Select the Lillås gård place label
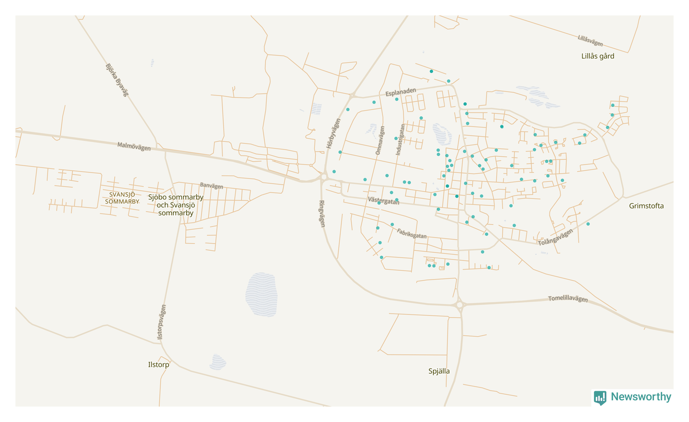689x422 pixels. pyautogui.click(x=597, y=56)
